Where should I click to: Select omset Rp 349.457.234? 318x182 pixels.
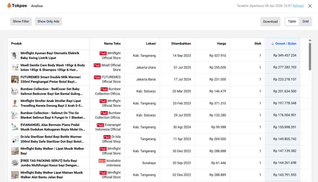(x=285, y=55)
